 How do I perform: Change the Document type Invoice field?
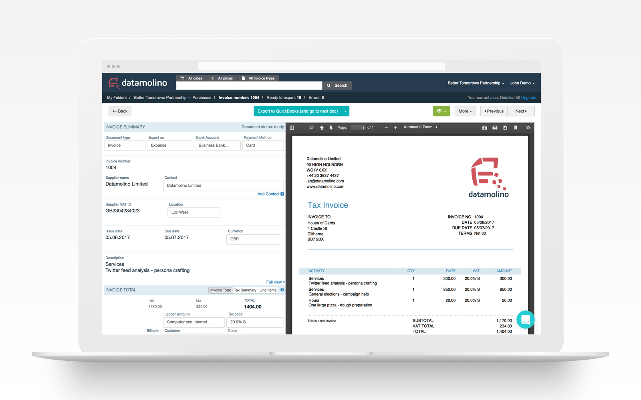click(x=125, y=146)
